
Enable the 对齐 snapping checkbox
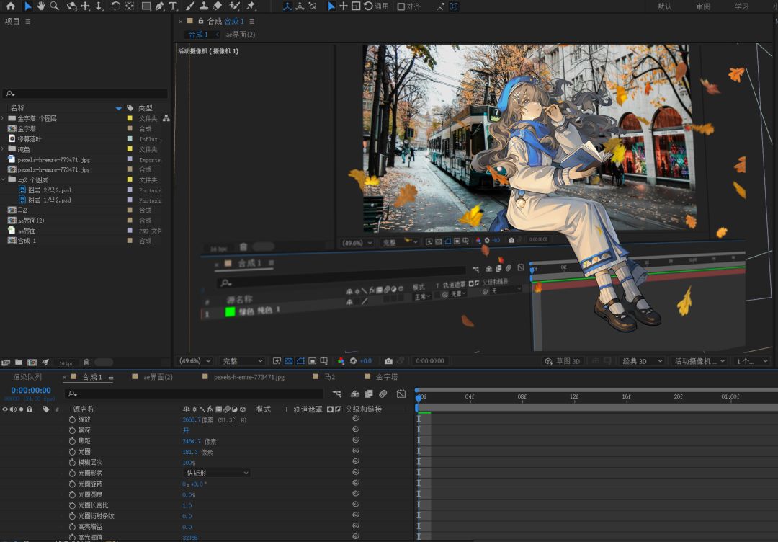[x=401, y=6]
